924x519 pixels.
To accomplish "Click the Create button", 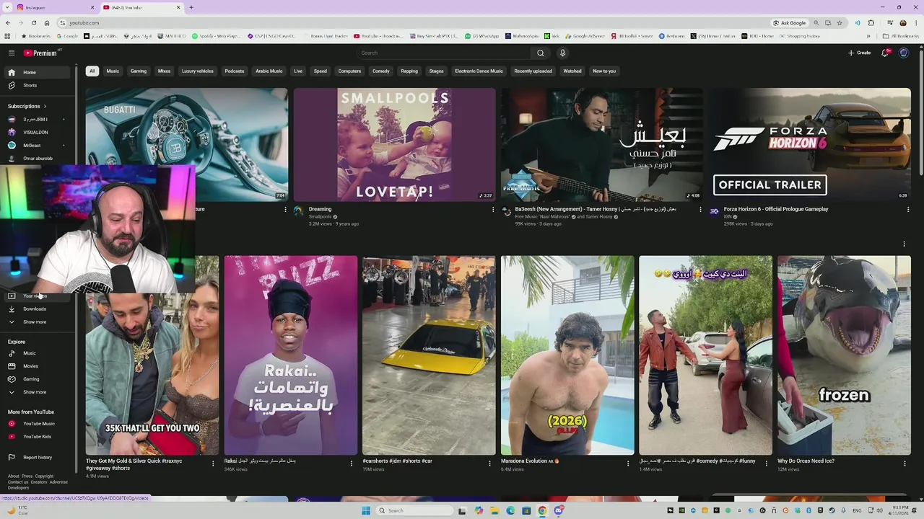I will click(x=859, y=53).
